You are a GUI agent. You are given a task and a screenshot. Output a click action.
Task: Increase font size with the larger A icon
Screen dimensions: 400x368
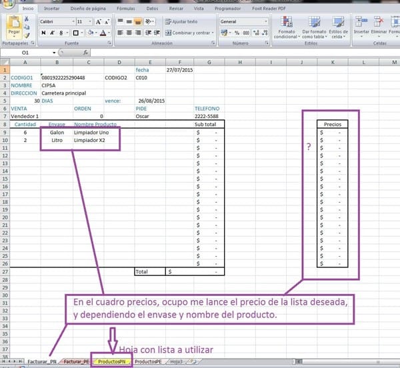click(x=98, y=22)
